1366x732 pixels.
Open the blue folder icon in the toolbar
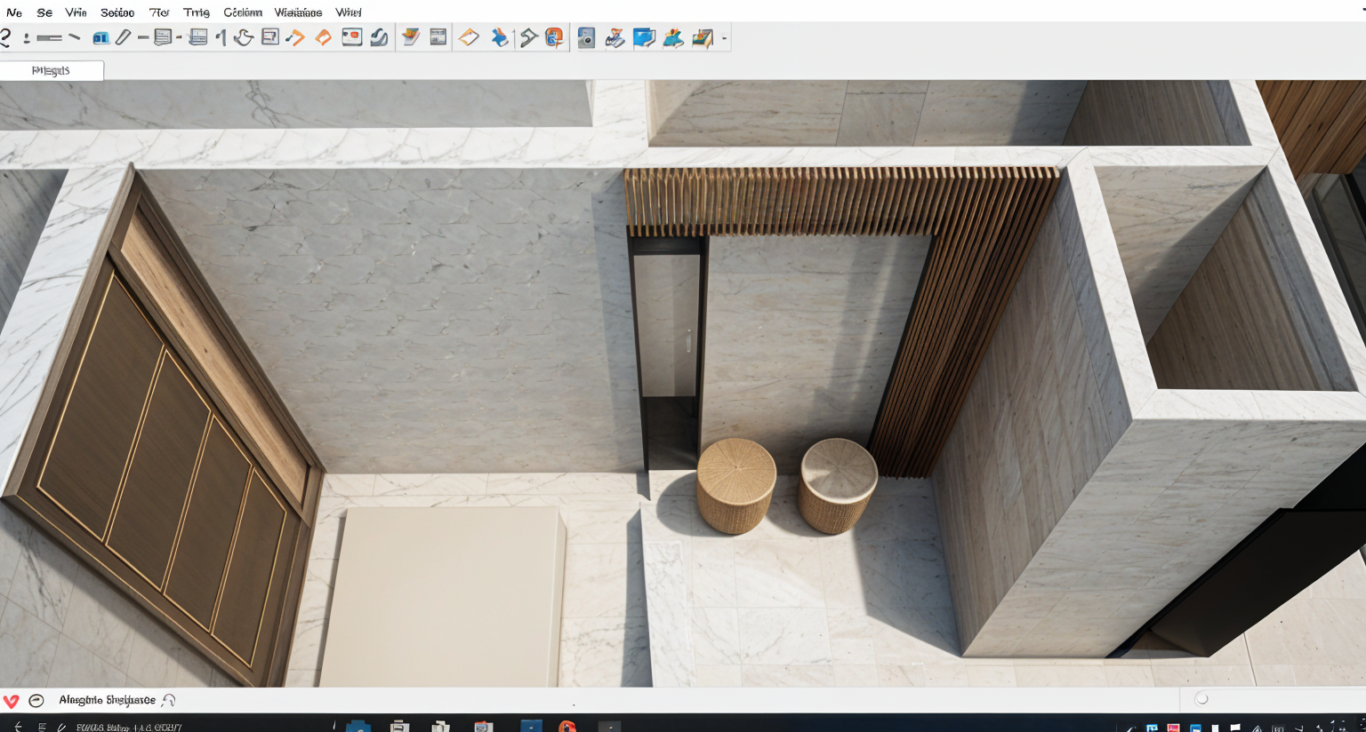point(644,37)
